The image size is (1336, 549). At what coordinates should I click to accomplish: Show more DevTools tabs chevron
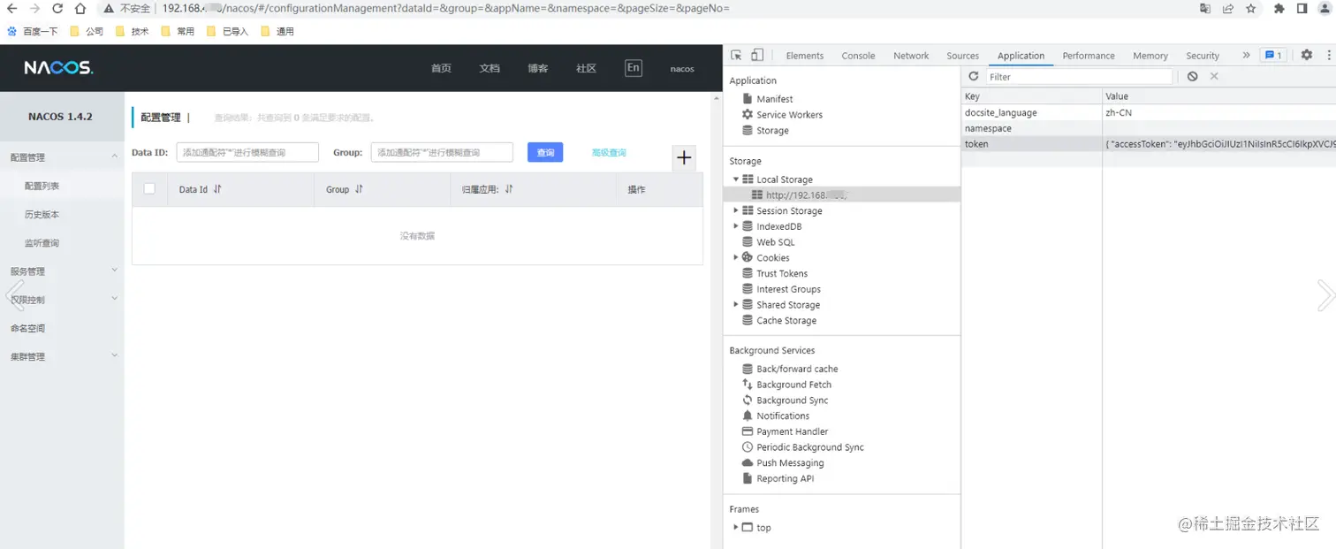pyautogui.click(x=1246, y=55)
